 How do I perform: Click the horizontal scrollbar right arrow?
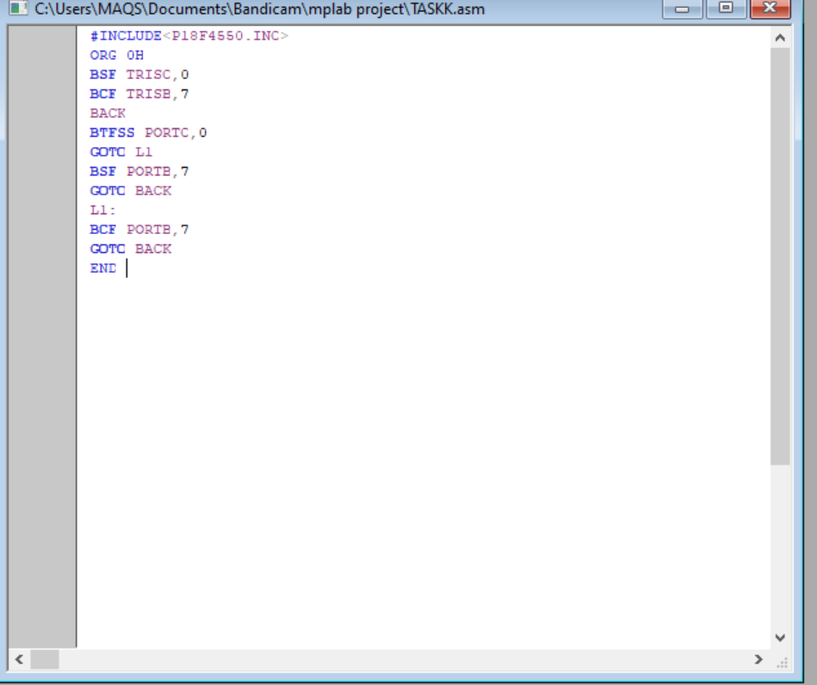tap(758, 660)
